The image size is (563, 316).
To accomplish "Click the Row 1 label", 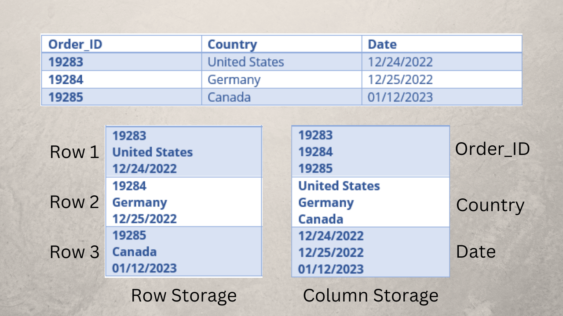I will point(74,152).
